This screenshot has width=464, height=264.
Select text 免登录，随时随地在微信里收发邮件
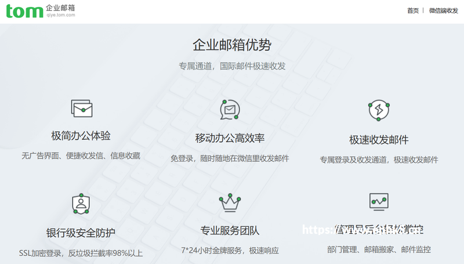230,158
